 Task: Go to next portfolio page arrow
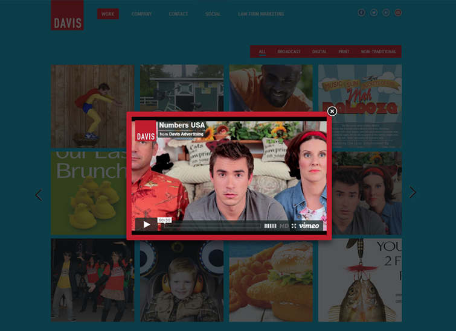(x=413, y=192)
